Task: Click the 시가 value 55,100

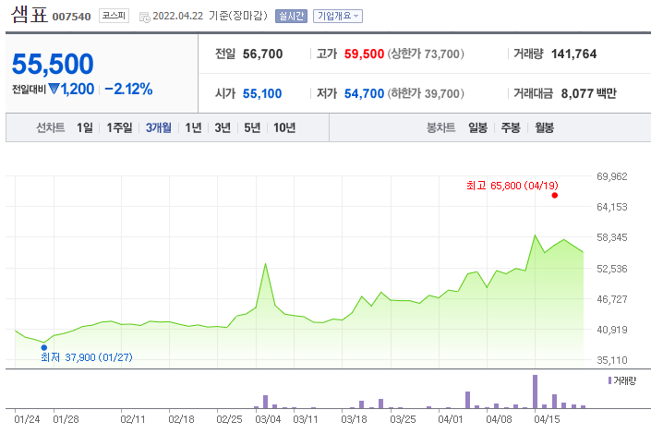Action: [262, 93]
